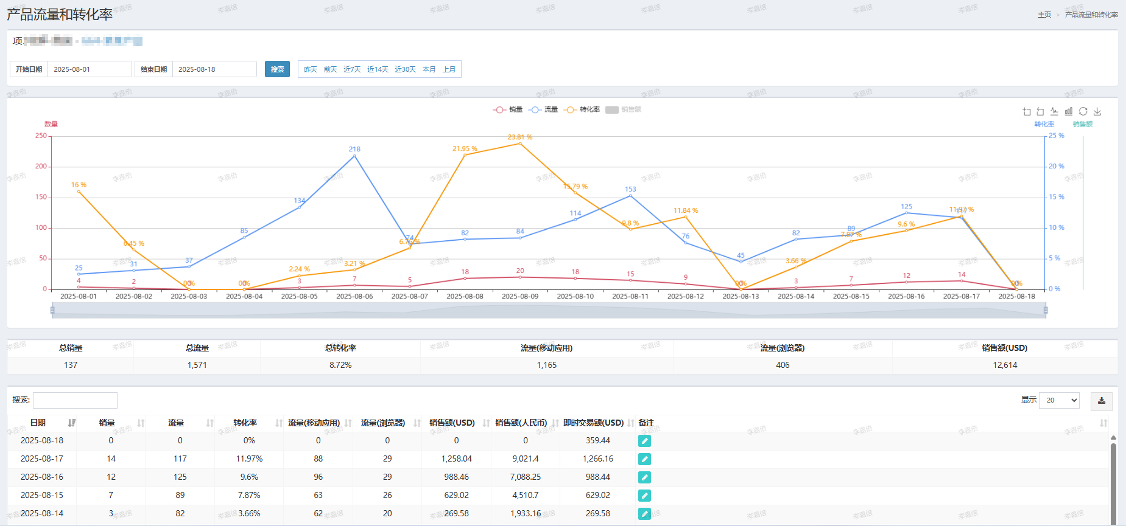Switch chart to bar view icon
The height and width of the screenshot is (526, 1126).
pos(1069,111)
